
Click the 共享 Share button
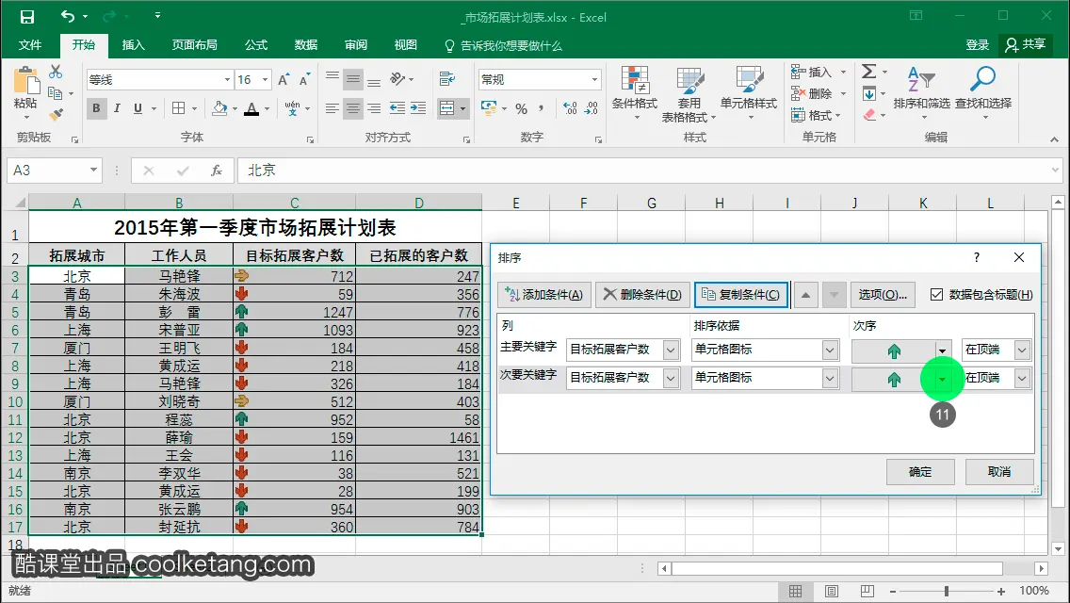(1025, 45)
